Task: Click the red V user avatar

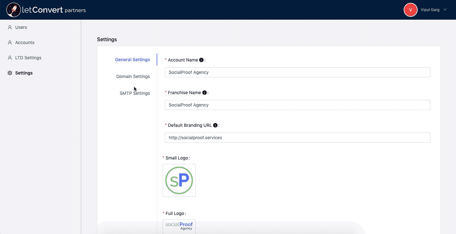Action: (410, 10)
